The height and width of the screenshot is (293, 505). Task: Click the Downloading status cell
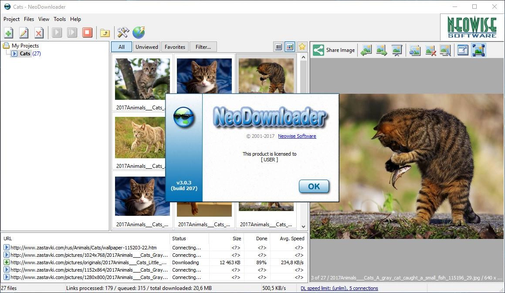186,262
